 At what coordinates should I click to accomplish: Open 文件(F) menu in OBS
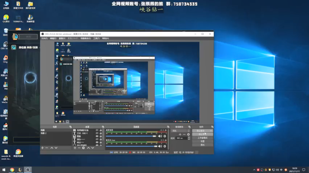click(44, 38)
